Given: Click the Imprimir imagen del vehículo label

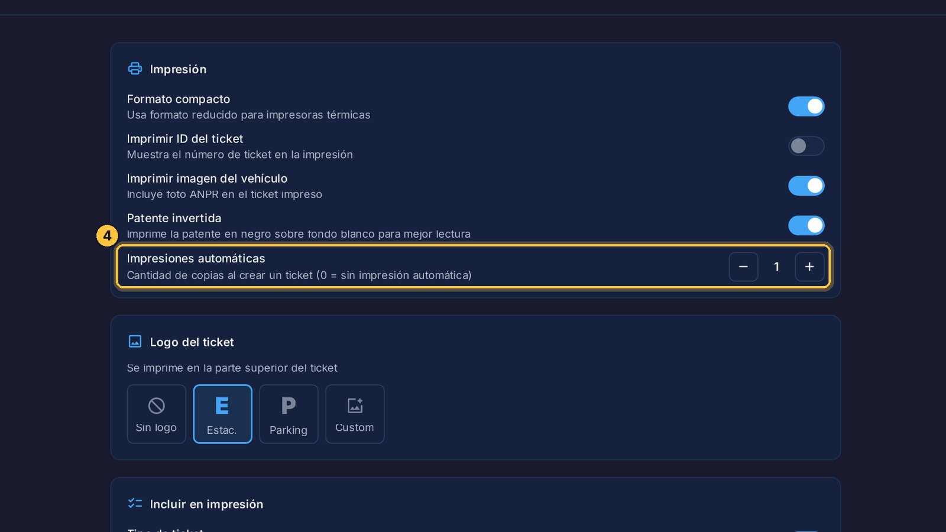Looking at the screenshot, I should [207, 179].
